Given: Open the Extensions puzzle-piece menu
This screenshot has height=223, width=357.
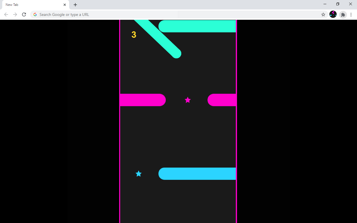Looking at the screenshot, I should (343, 14).
